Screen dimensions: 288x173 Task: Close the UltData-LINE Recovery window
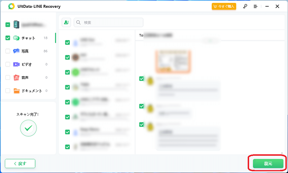click(277, 6)
